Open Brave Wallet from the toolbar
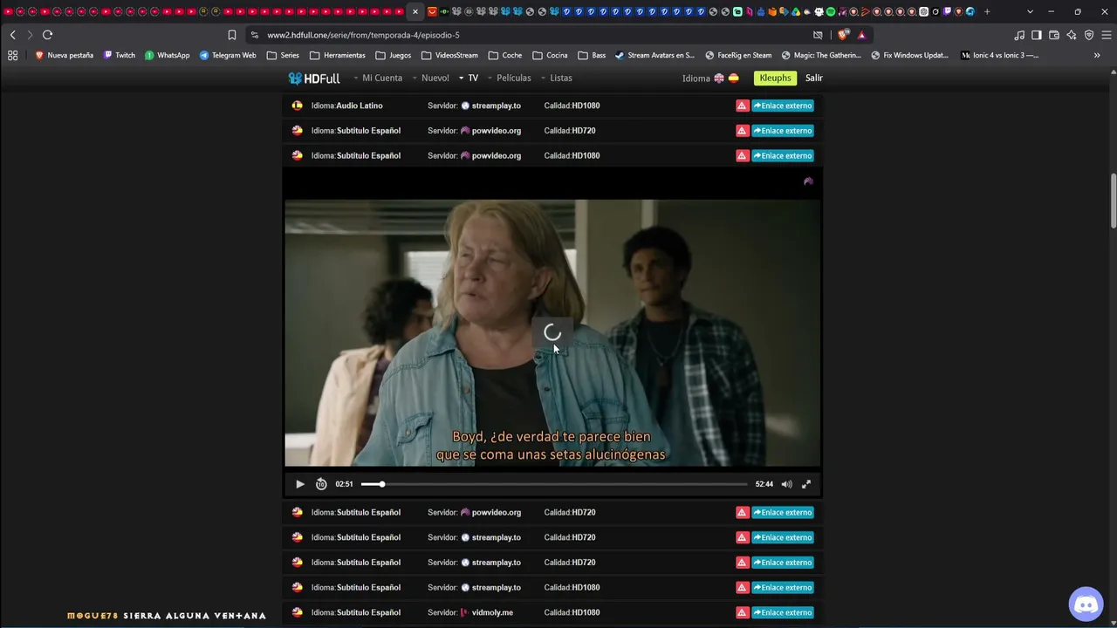The width and height of the screenshot is (1117, 628). [x=1054, y=35]
